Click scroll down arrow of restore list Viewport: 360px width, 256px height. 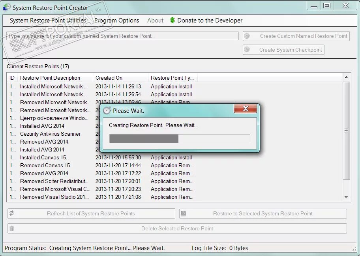(x=346, y=197)
